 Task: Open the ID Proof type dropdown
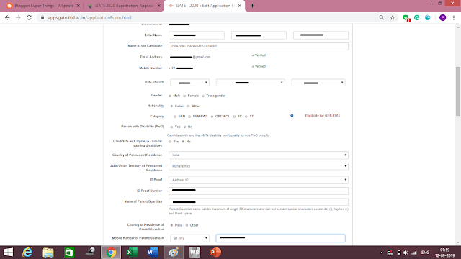(259, 180)
